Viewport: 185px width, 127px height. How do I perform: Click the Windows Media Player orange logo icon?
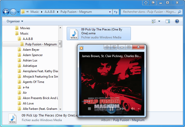(81, 48)
